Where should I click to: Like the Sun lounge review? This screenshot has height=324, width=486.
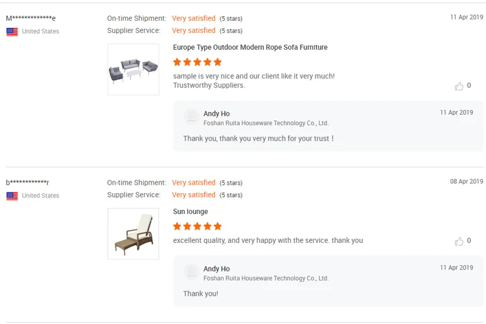459,241
